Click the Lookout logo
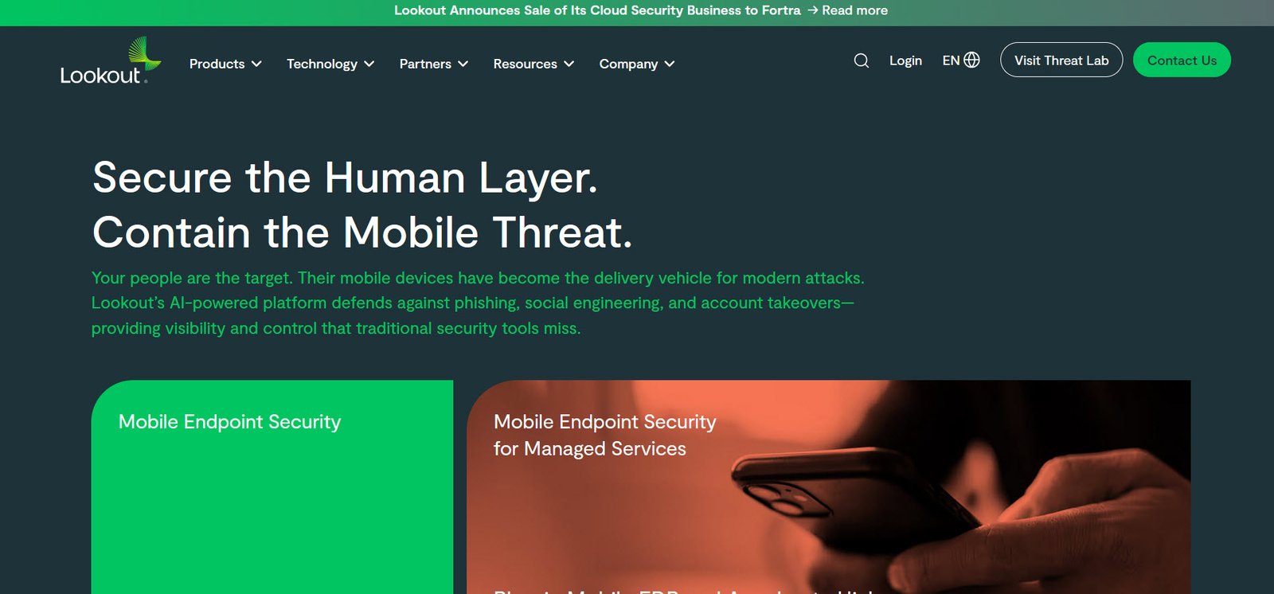Image resolution: width=1274 pixels, height=594 pixels. [x=111, y=61]
